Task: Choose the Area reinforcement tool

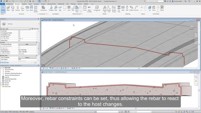Action: click(69, 8)
